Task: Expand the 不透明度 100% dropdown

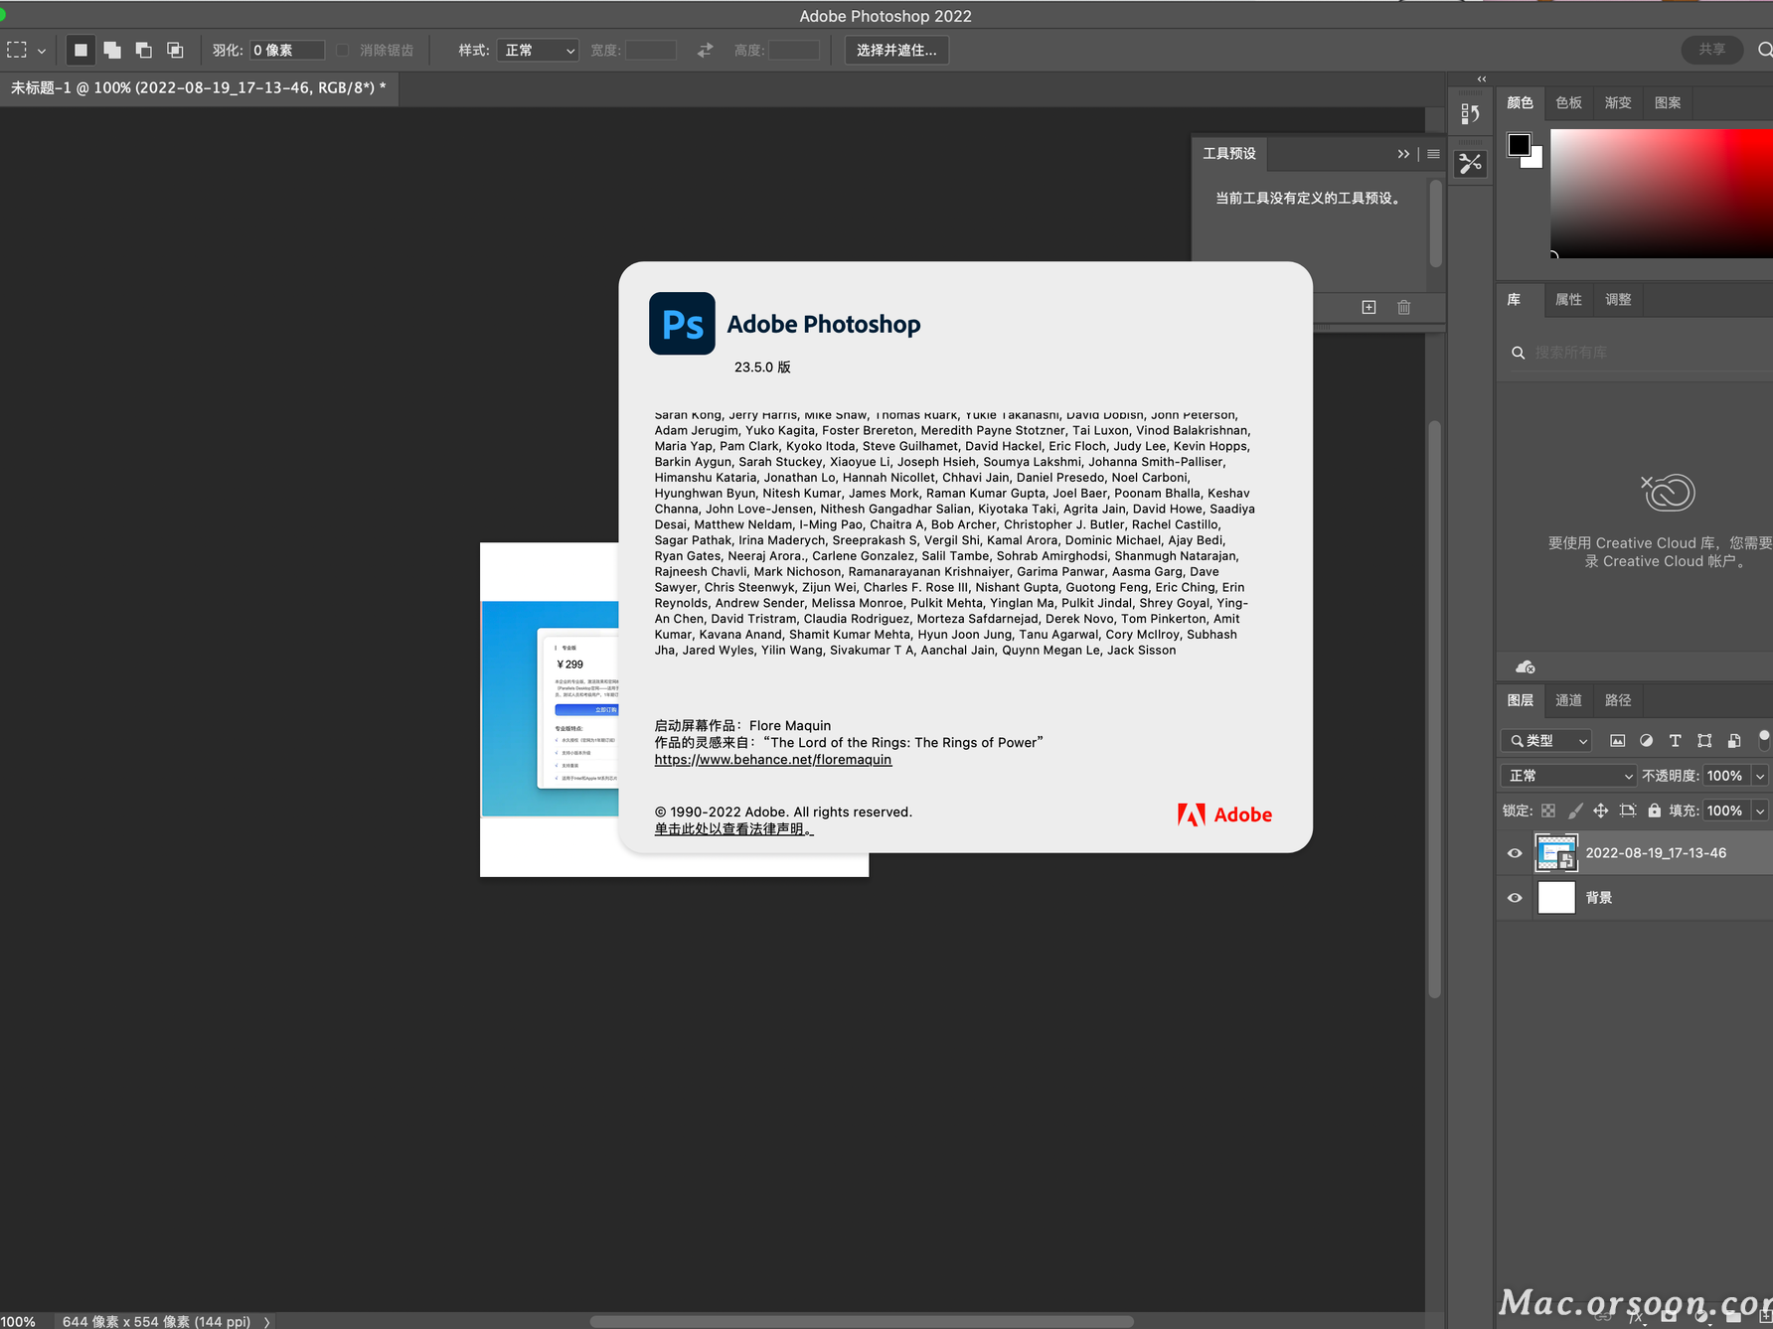Action: [x=1759, y=776]
